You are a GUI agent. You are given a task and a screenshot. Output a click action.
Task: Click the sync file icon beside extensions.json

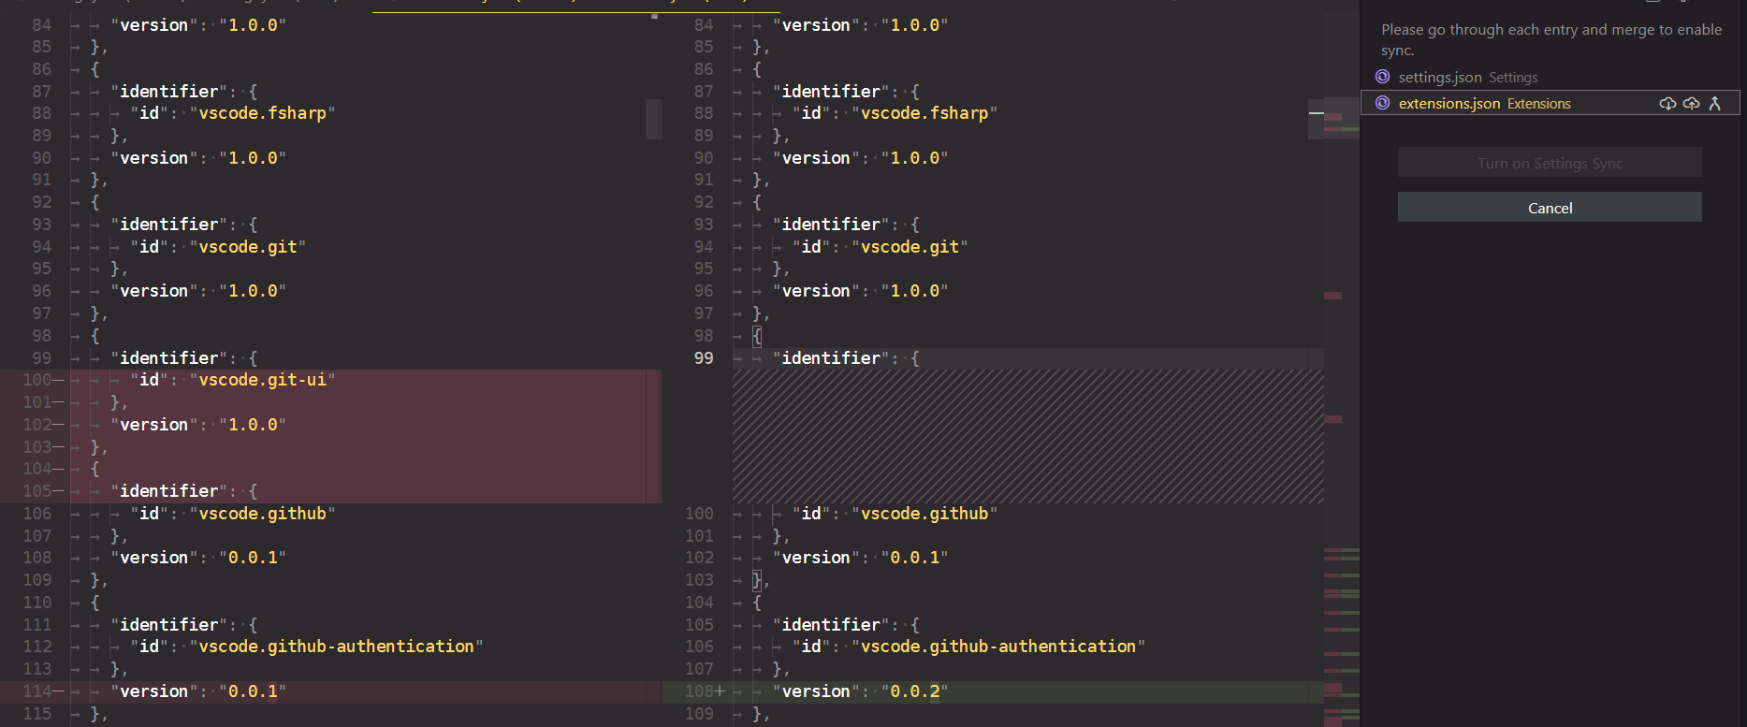point(1382,103)
